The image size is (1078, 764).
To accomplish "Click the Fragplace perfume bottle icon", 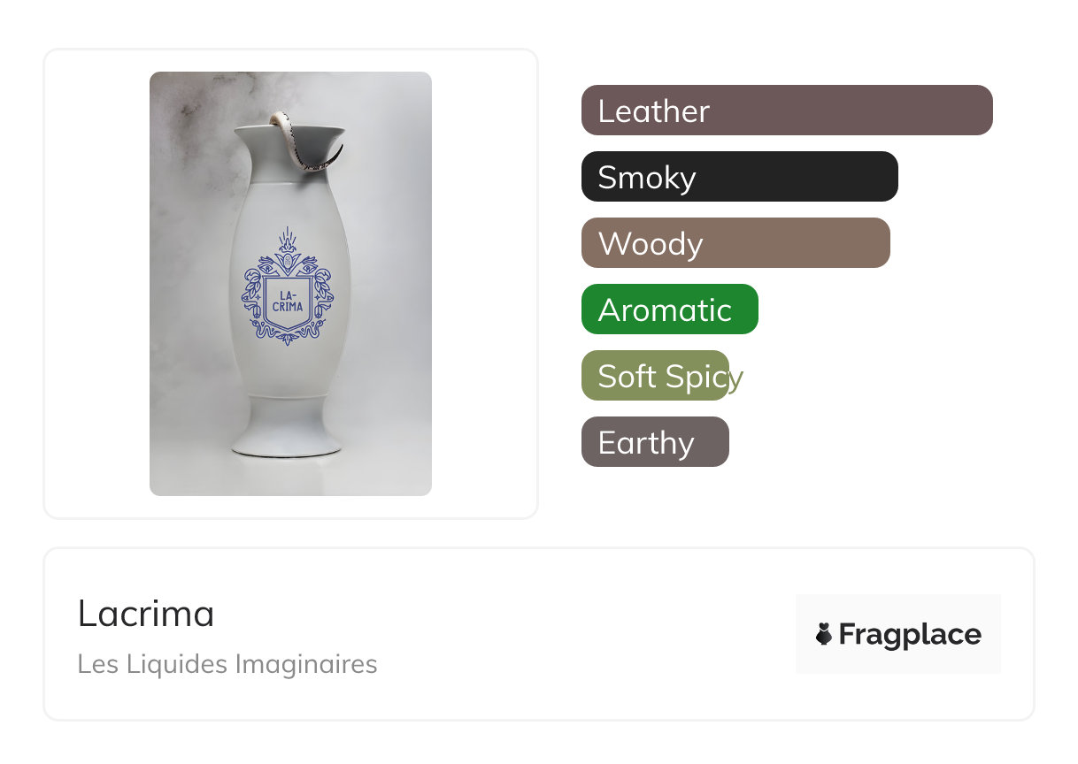I will coord(824,634).
